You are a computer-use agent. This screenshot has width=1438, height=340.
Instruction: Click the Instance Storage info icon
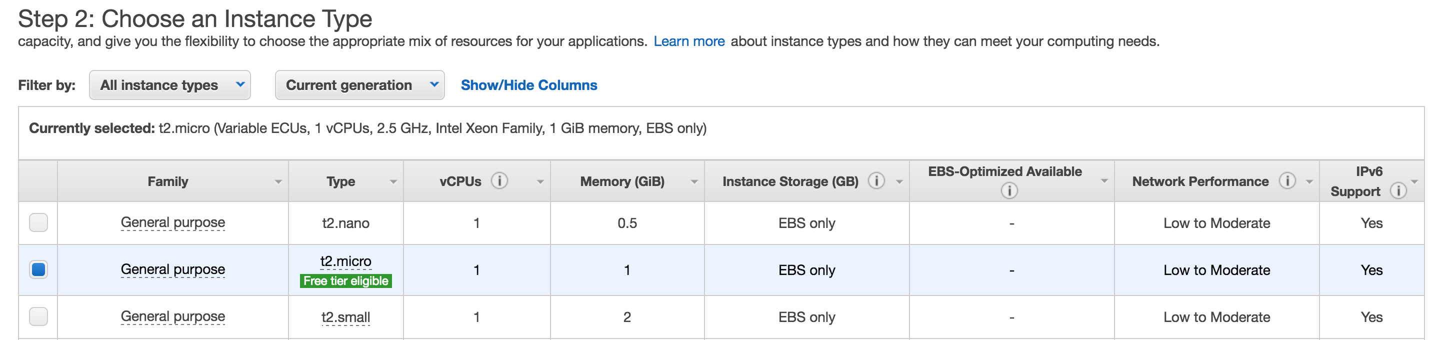tap(876, 181)
